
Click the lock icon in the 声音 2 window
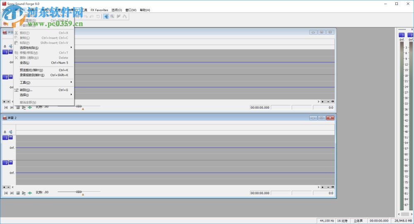[x=5, y=132]
